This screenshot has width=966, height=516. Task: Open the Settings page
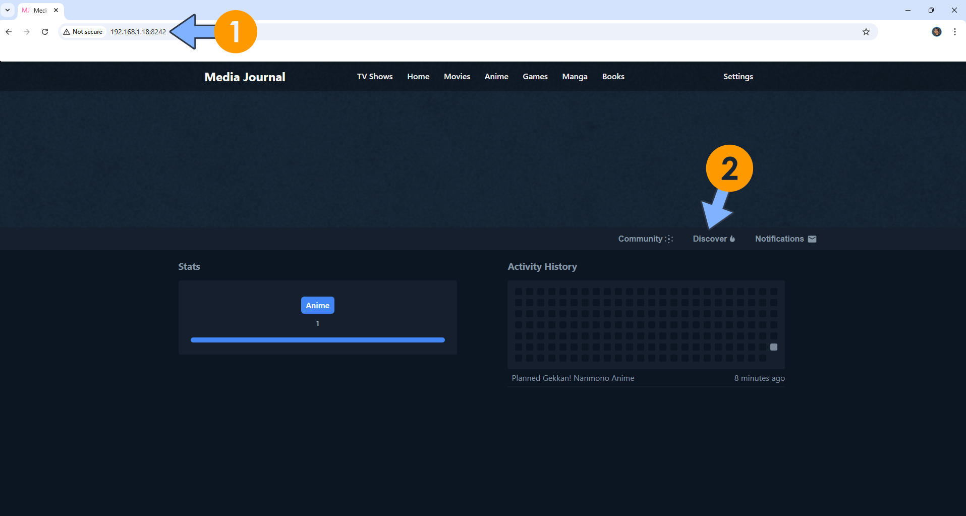737,77
